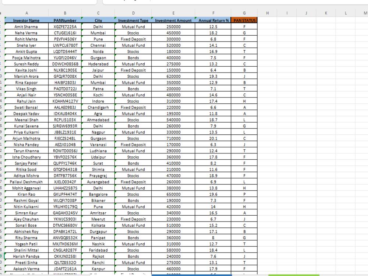Select the city cell 'Amritsar'

98,213
